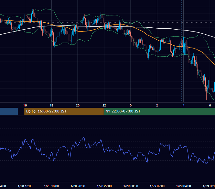The image size is (215, 189).
Task: Select the NY 22:00-07:00 JST session bar
Action: 159,111
